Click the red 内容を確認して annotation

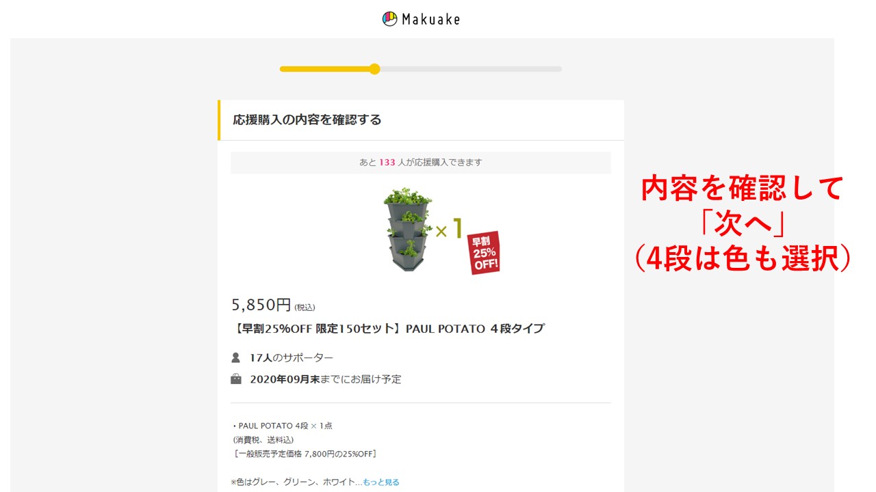743,189
